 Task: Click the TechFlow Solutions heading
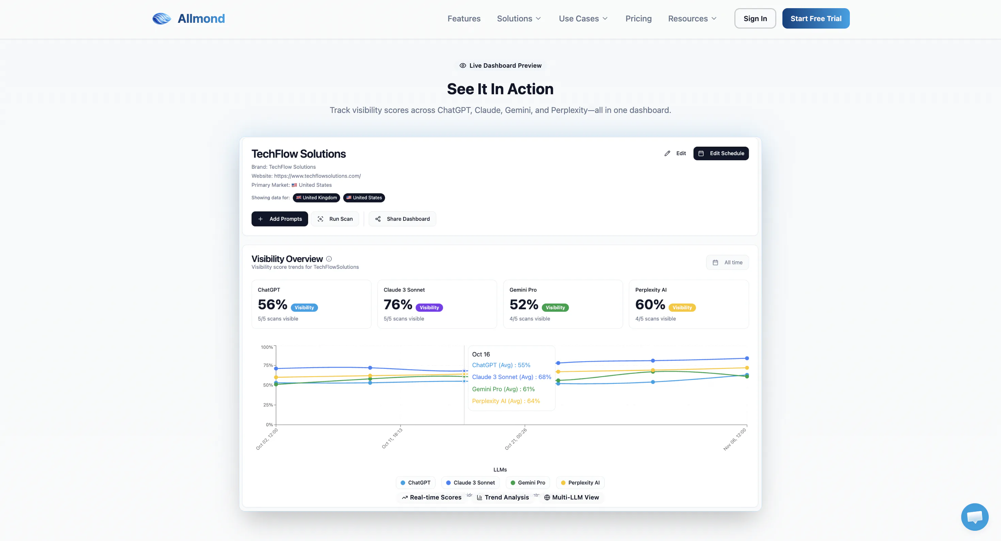point(299,154)
